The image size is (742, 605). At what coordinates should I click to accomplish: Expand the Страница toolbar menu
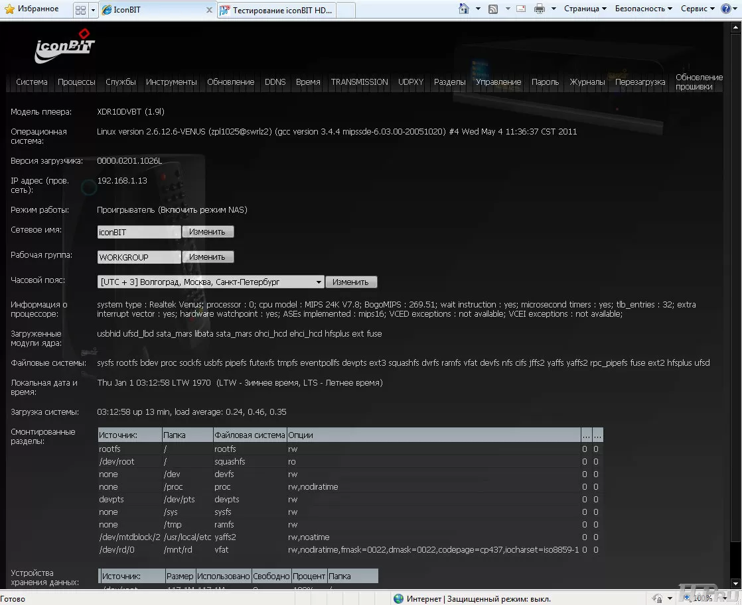(x=585, y=9)
